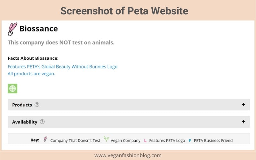
Task: Open the Availability accordion bar
Action: click(x=129, y=122)
